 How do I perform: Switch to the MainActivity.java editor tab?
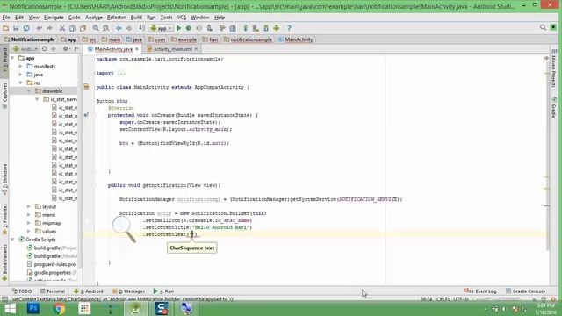[113, 49]
